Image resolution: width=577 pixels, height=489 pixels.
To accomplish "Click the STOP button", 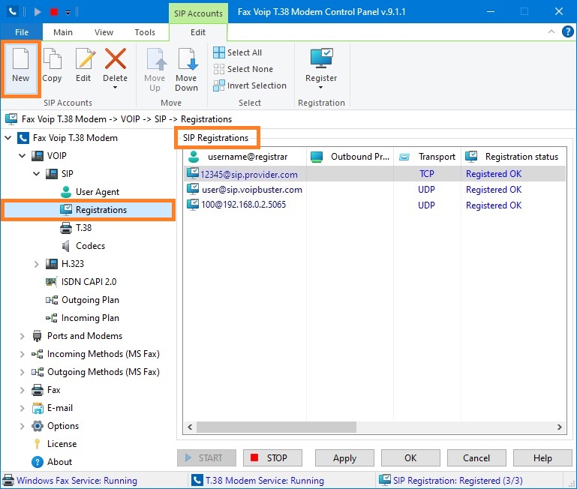I will click(272, 458).
